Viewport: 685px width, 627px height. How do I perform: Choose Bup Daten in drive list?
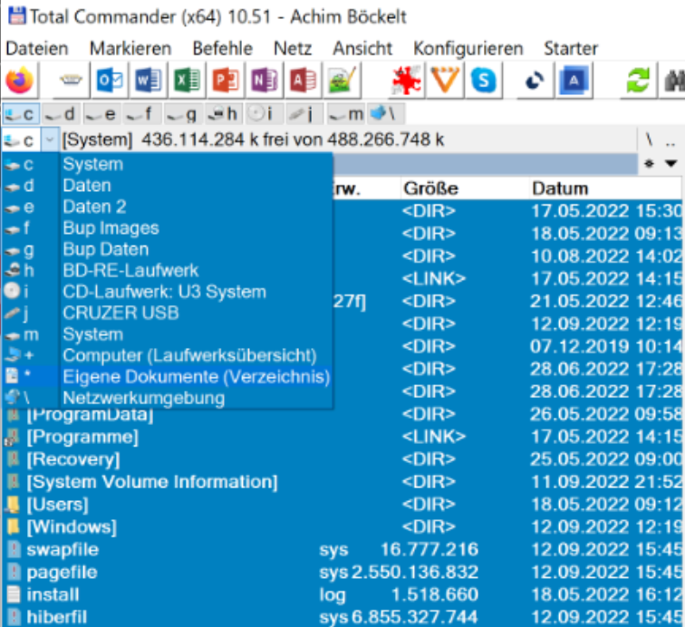coord(167,249)
